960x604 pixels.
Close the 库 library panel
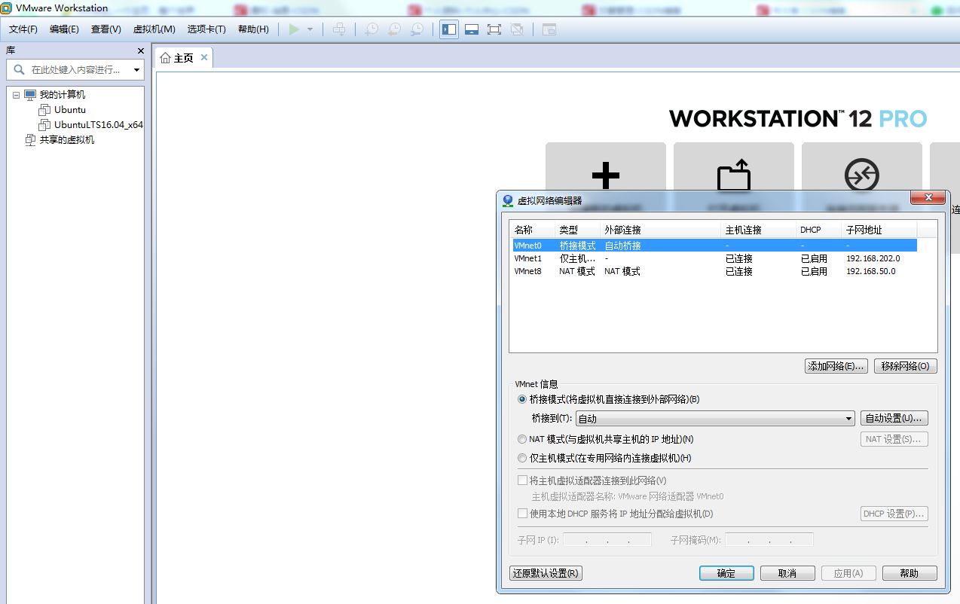[140, 50]
